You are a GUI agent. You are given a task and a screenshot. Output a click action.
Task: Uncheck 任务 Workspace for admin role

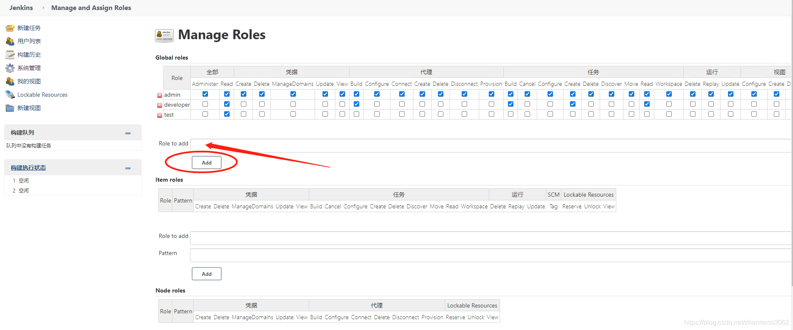pyautogui.click(x=669, y=94)
